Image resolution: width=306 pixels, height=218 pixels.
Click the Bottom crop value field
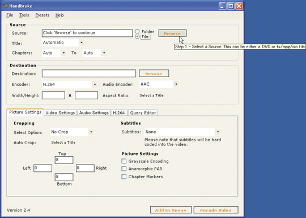[x=64, y=177]
